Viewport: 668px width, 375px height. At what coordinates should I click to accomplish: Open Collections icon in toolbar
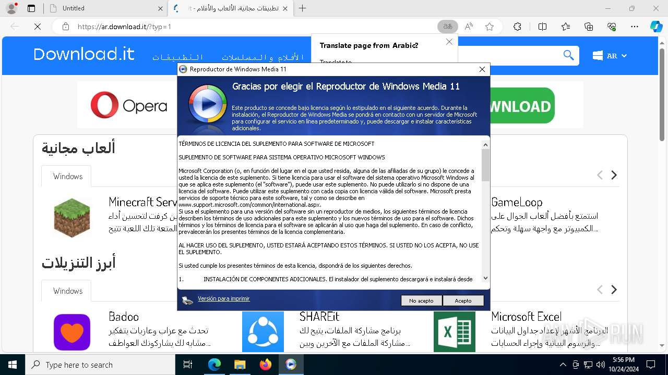[x=589, y=27]
